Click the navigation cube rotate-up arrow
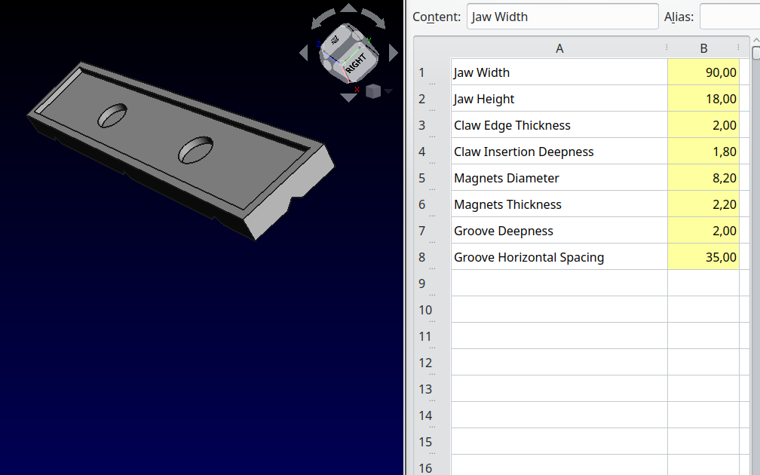Screen dimensions: 760x475 [348, 8]
